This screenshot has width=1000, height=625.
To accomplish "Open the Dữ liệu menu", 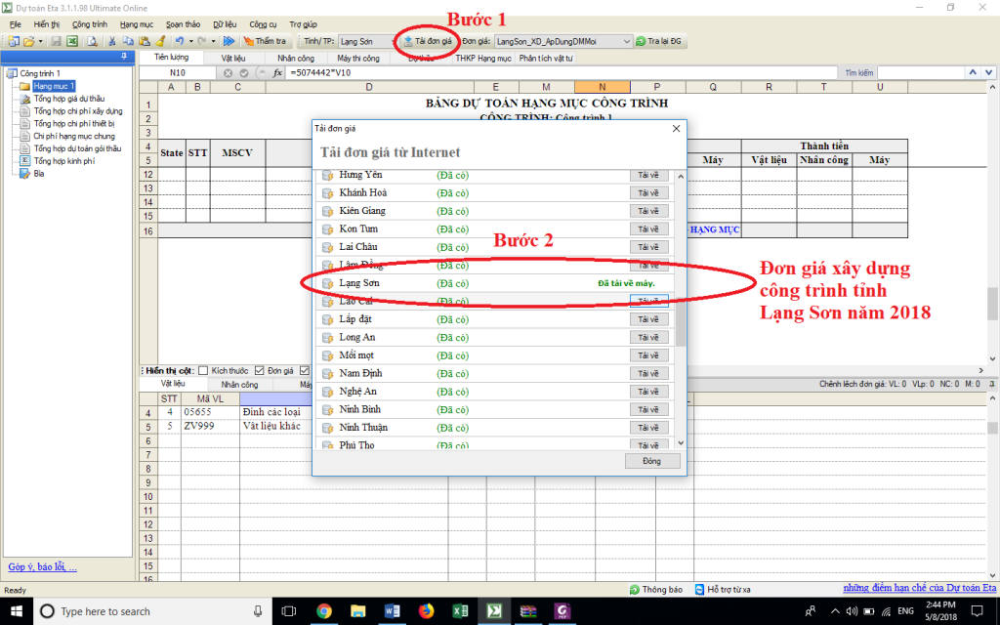I will point(224,22).
